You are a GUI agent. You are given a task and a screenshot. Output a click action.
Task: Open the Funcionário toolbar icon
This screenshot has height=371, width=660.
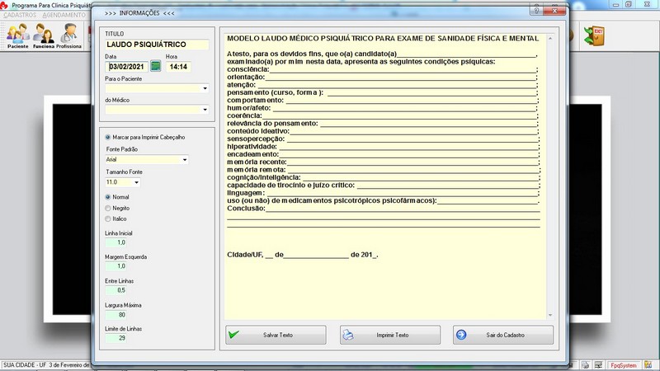coord(43,36)
